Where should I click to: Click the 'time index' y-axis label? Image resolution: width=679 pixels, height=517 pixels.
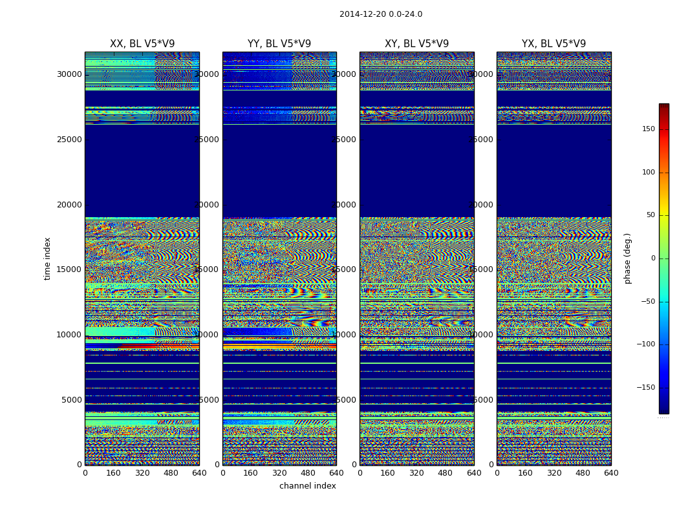47,258
